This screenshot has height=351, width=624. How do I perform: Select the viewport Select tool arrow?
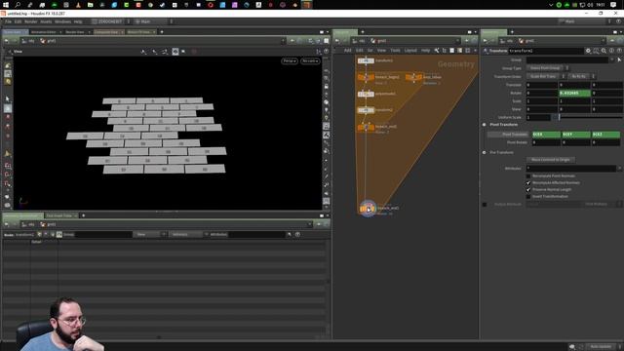pyautogui.click(x=8, y=98)
